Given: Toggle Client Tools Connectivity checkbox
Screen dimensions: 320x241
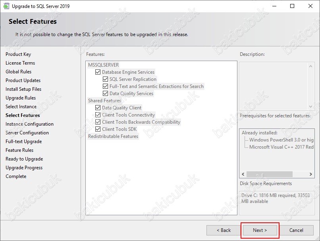Looking at the screenshot, I should tap(98, 115).
